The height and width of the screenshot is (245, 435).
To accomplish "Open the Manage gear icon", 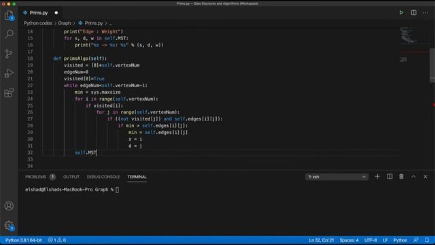I will click(9, 225).
